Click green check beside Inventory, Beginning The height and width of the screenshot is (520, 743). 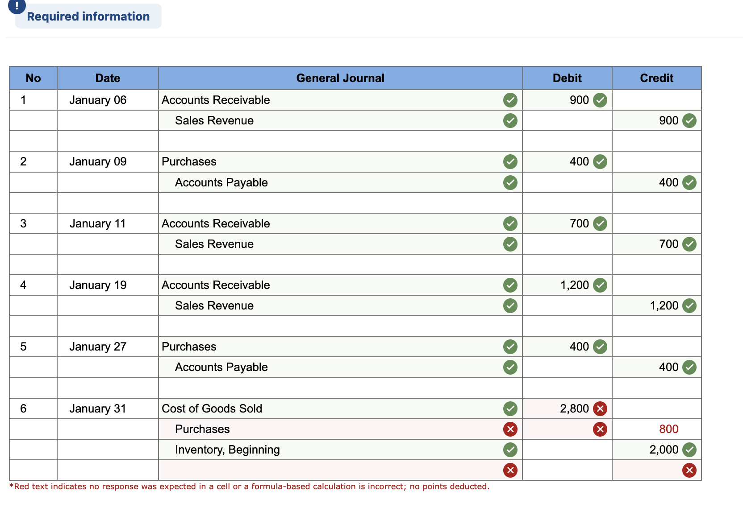click(x=510, y=450)
